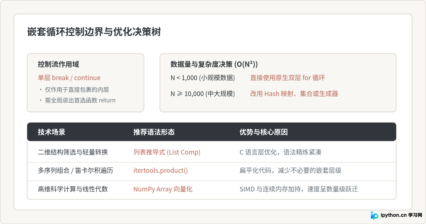This screenshot has width=426, height=224.
Task: Click the '推荐语法形态' column header
Action: click(x=154, y=132)
